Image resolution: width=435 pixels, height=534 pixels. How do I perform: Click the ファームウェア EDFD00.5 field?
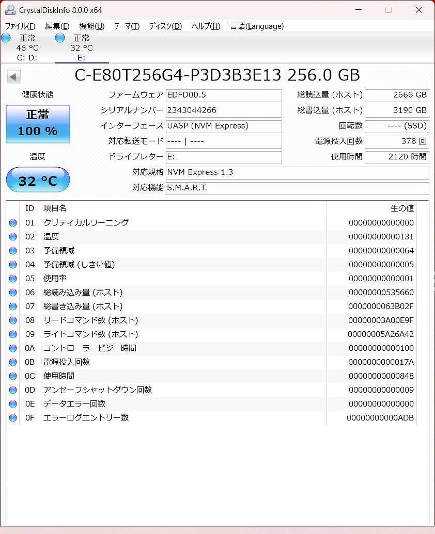pos(224,95)
